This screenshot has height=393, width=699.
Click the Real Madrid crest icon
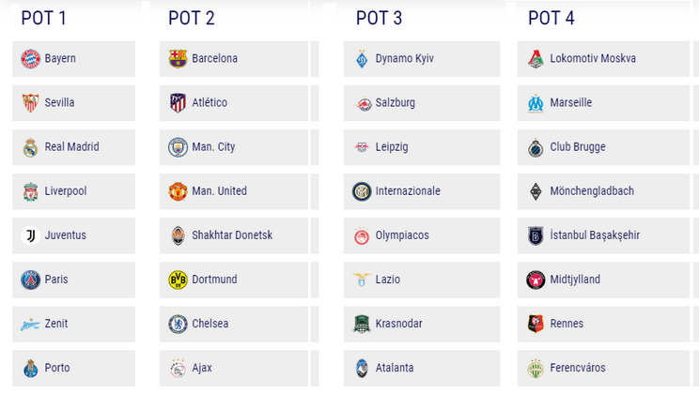tap(30, 147)
